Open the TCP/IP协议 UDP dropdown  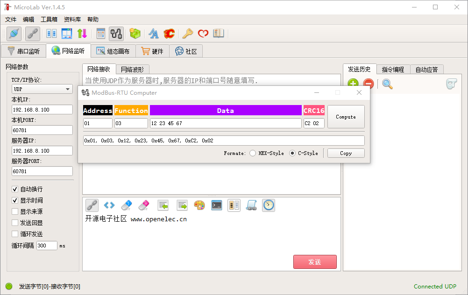pyautogui.click(x=42, y=89)
